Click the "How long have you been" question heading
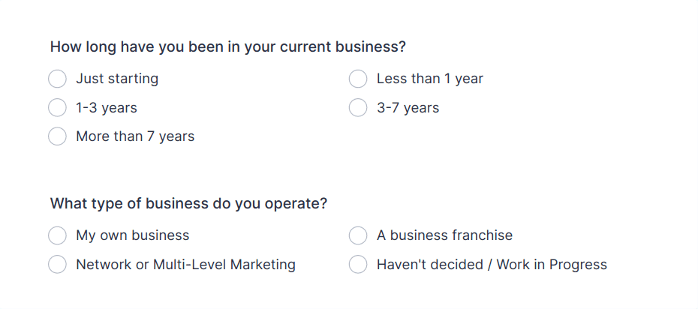698x309 pixels. [x=228, y=47]
